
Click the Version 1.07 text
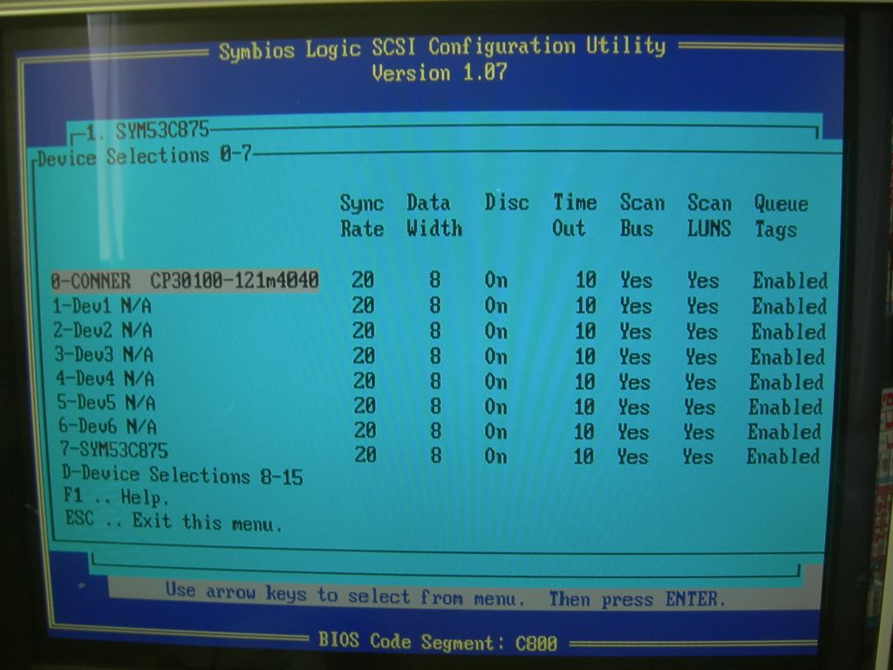coord(440,73)
